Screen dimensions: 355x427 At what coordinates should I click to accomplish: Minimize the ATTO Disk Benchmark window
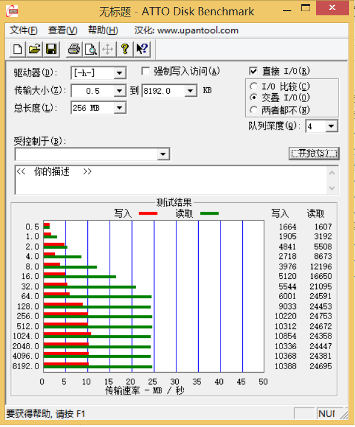287,11
